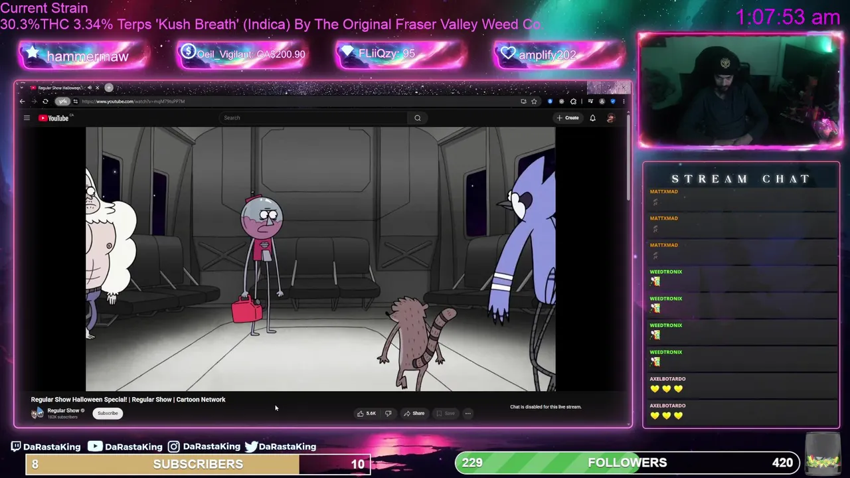Click the FLiiQzy: 95 label
The image size is (850, 478).
coord(402,54)
